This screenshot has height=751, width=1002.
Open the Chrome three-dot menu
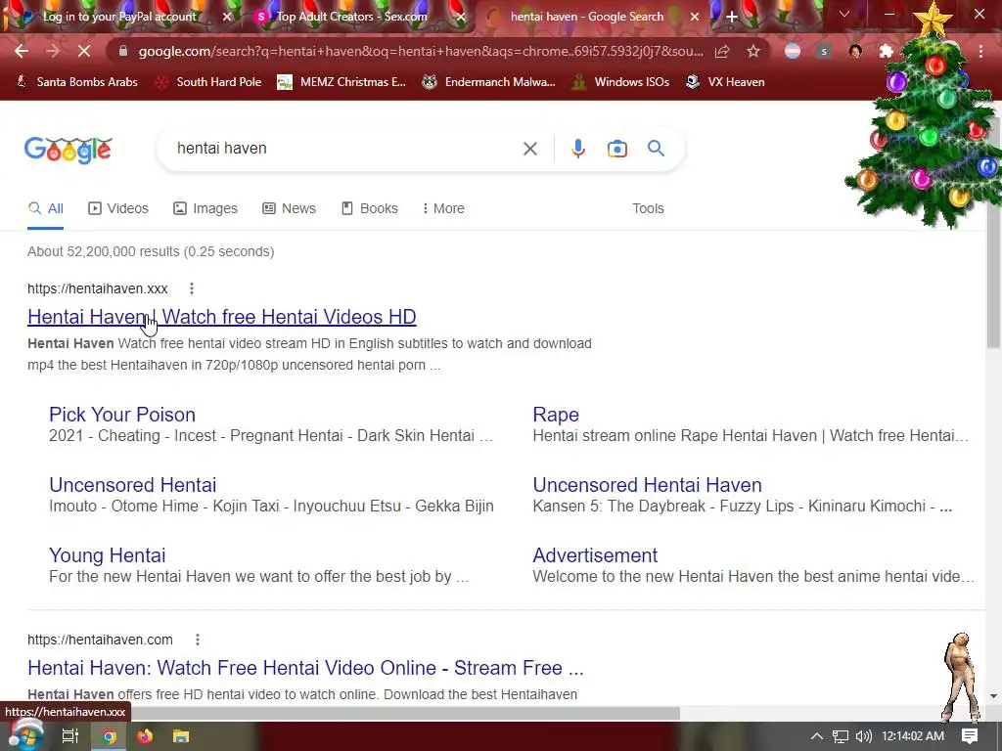[980, 51]
